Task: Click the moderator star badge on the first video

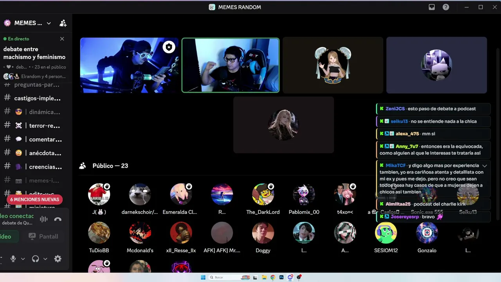Action: [169, 47]
